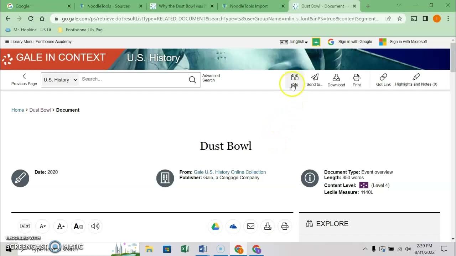Save article to OneDrive
This screenshot has width=456, height=256.
233,226
